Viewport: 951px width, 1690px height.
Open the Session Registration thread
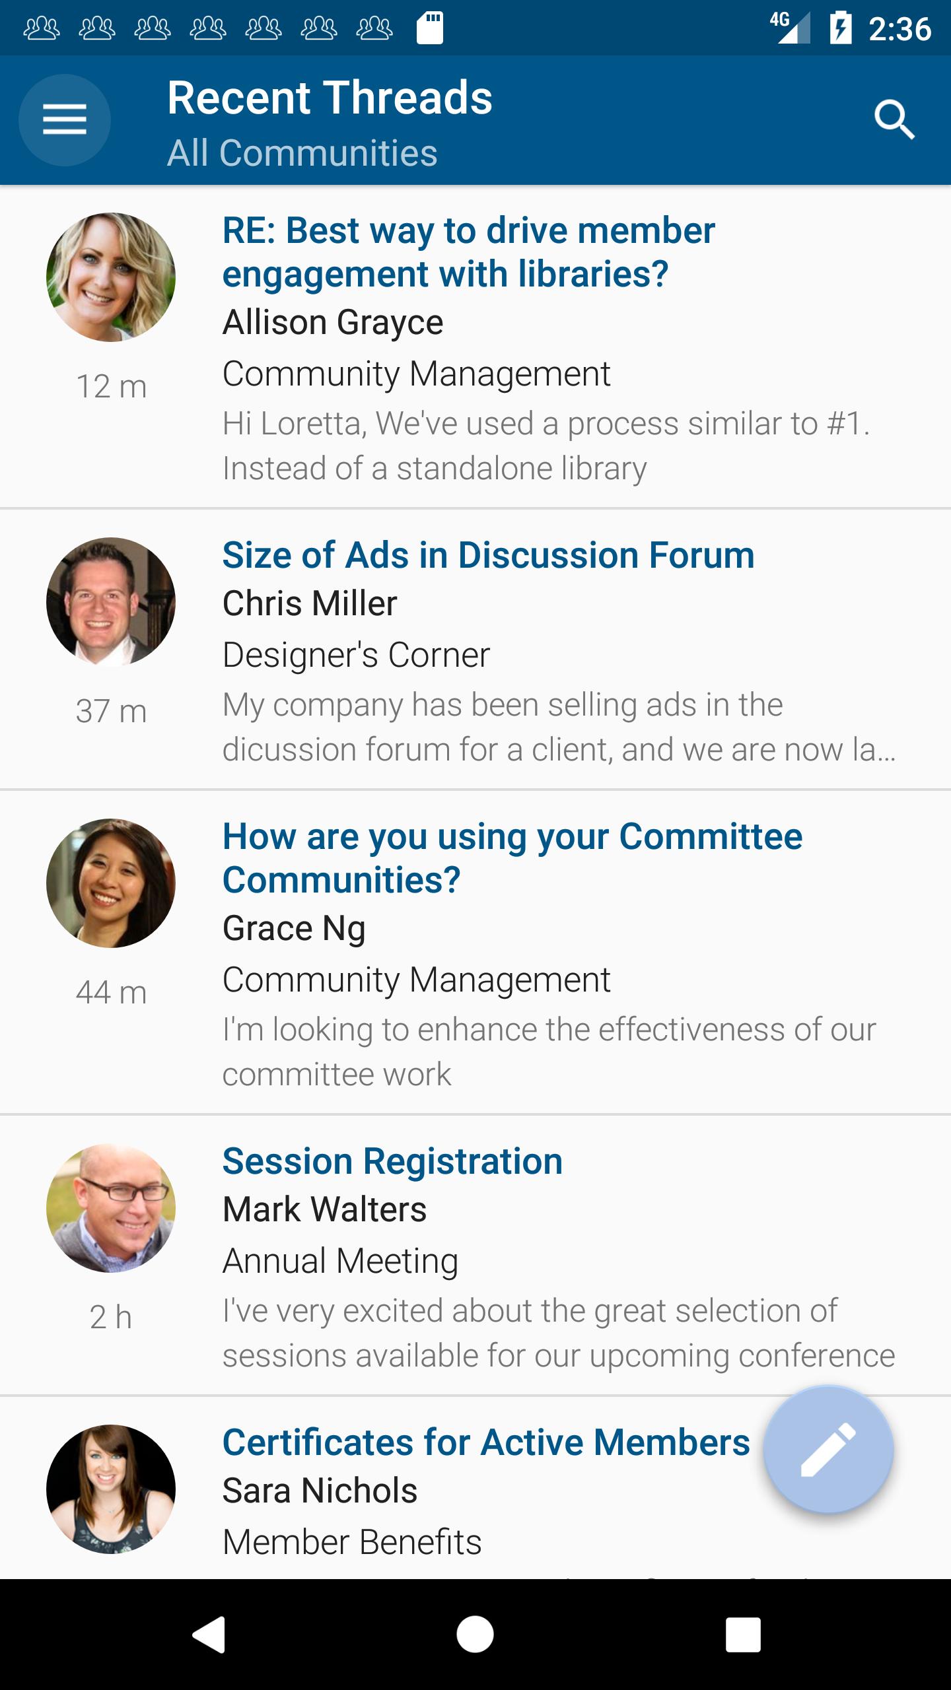pos(392,1161)
